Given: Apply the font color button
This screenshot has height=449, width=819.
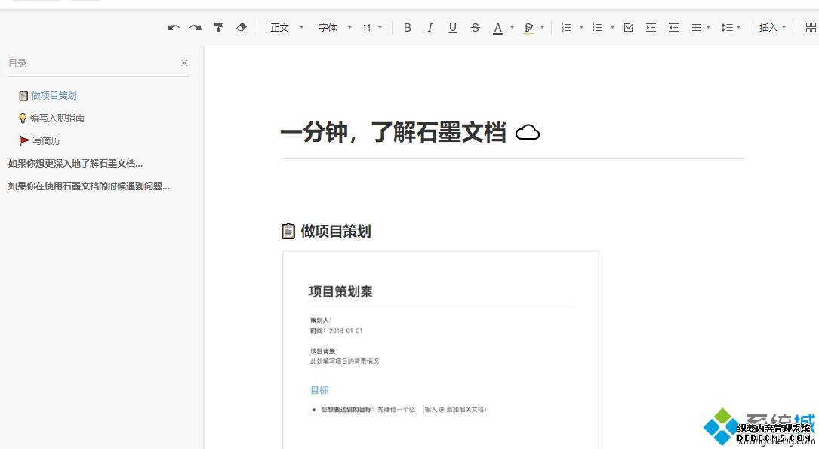Looking at the screenshot, I should point(498,28).
